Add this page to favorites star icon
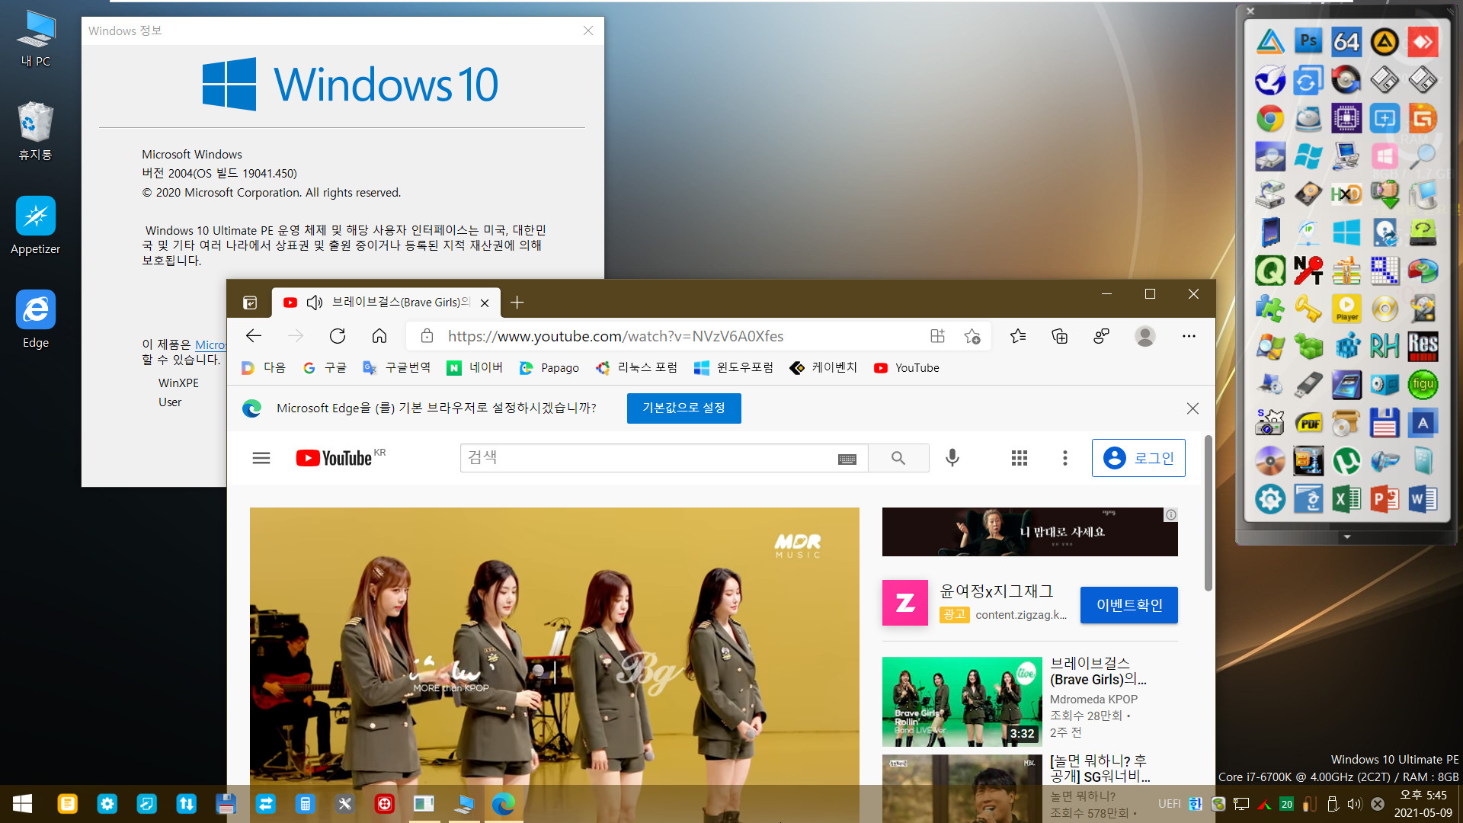This screenshot has height=823, width=1463. (972, 336)
